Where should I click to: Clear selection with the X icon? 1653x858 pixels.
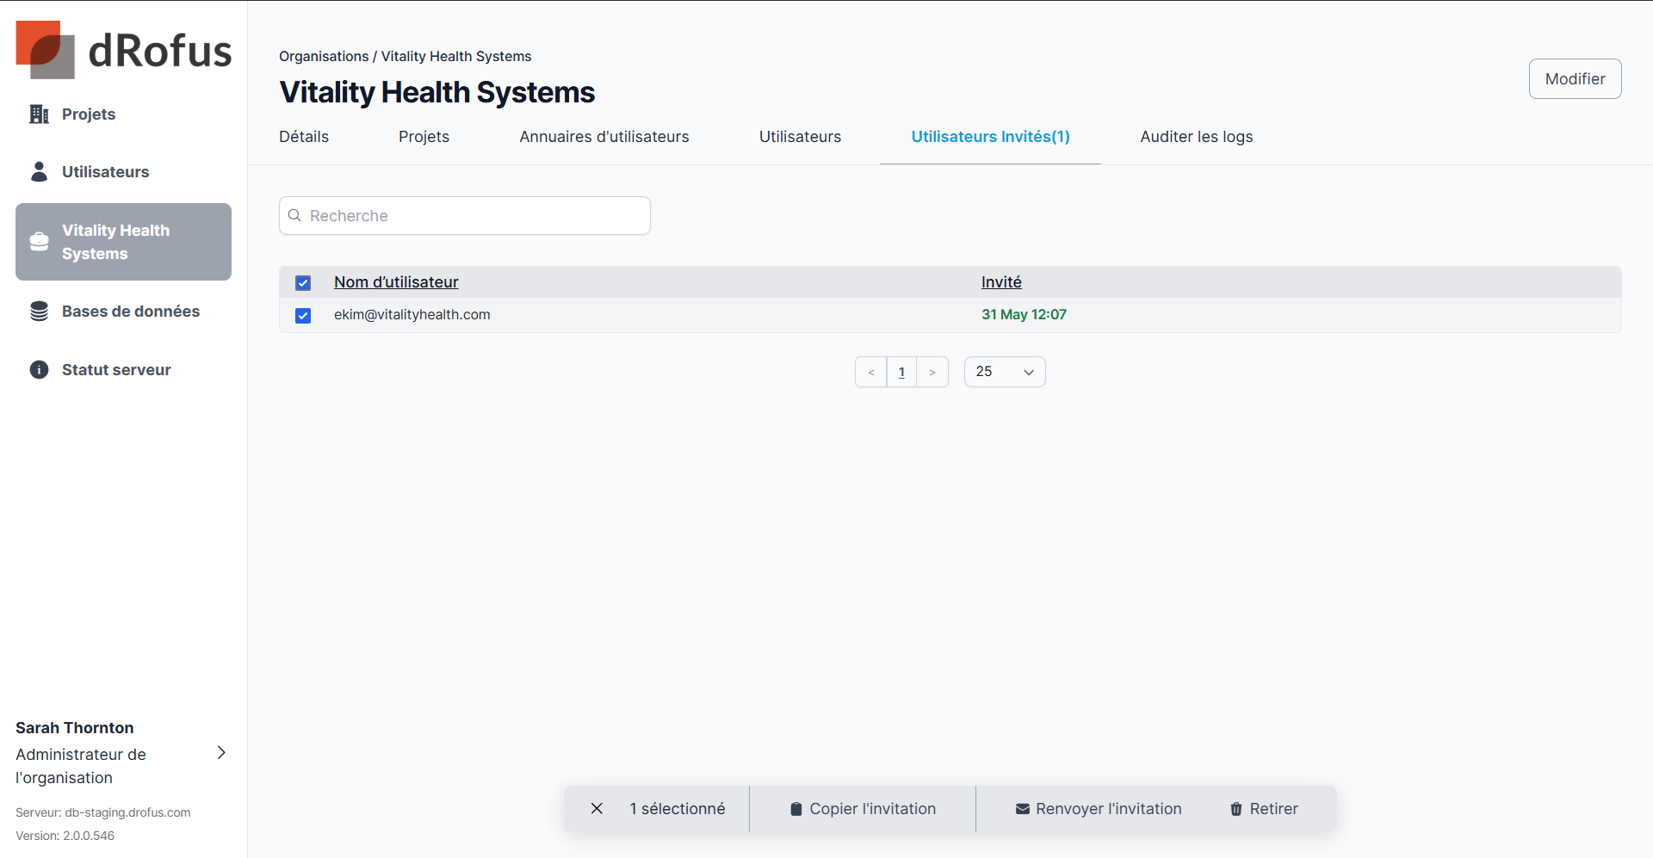pyautogui.click(x=597, y=809)
